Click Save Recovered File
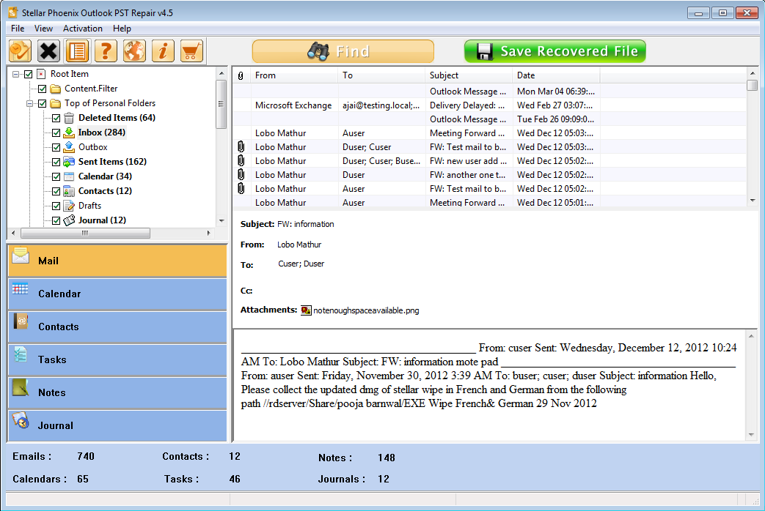Image resolution: width=765 pixels, height=511 pixels. pos(554,51)
